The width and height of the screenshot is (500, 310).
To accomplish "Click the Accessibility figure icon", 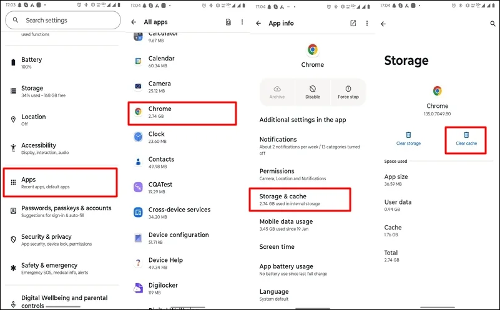I will pyautogui.click(x=13, y=148).
